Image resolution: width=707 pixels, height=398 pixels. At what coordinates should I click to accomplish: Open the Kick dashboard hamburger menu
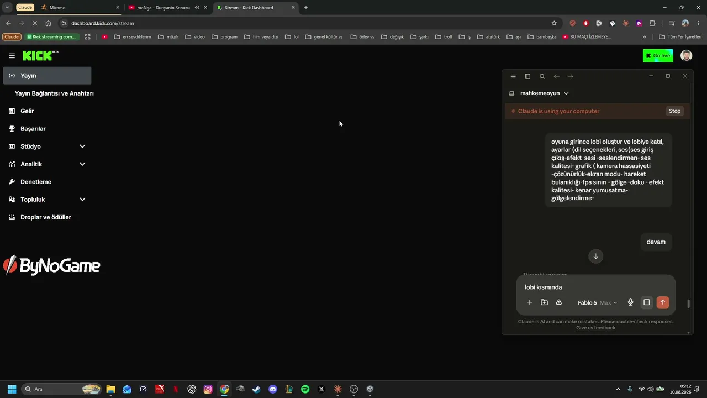12,56
